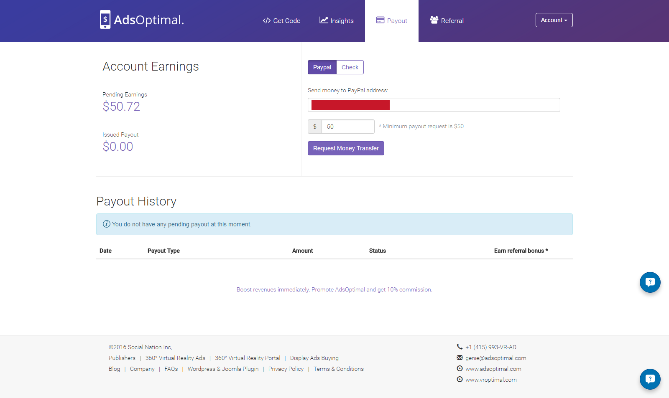Click the $0.00 issued payout value

[x=117, y=147]
